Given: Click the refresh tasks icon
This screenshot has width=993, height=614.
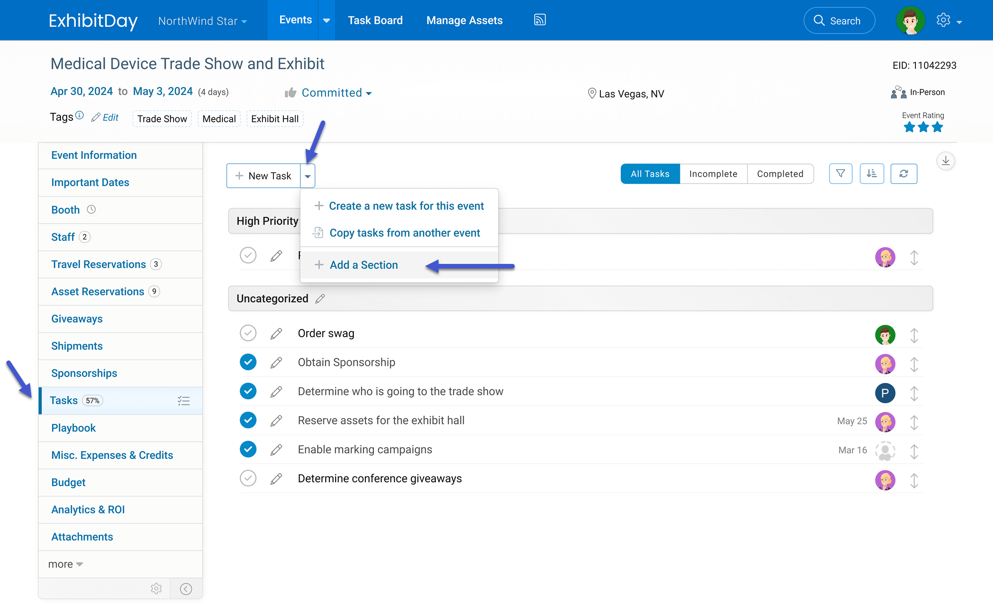Looking at the screenshot, I should (904, 174).
